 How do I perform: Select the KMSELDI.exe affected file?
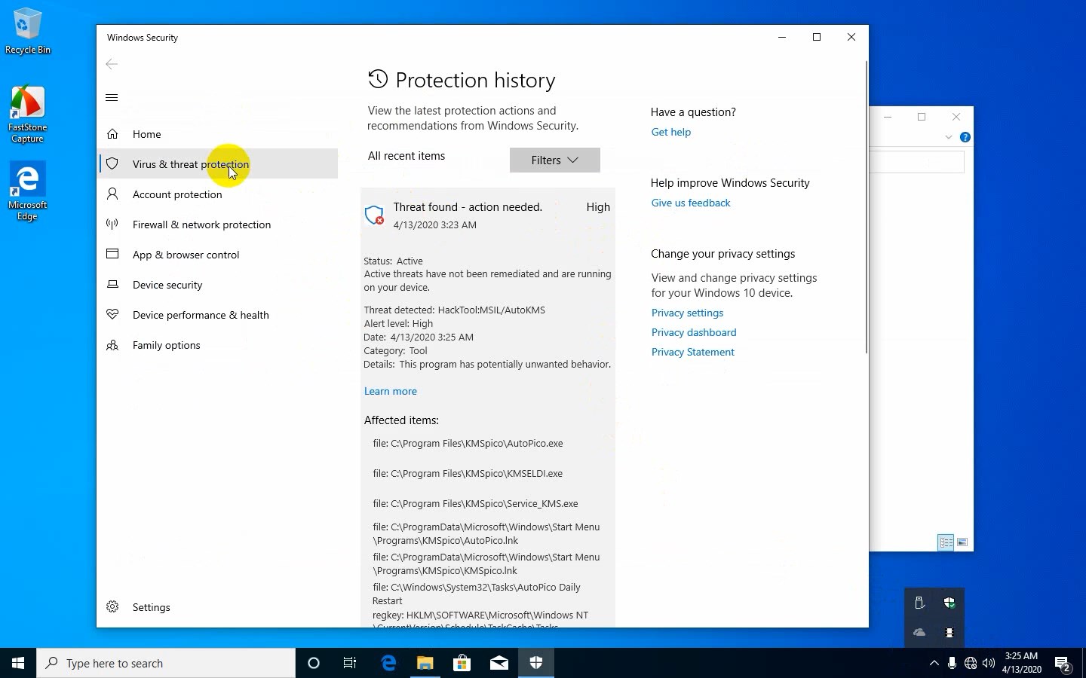tap(468, 474)
